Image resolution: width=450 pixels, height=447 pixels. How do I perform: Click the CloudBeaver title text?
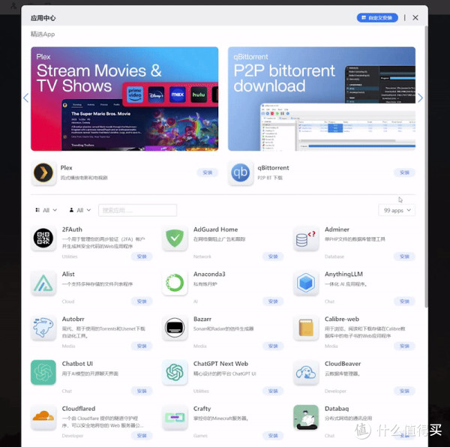(x=343, y=364)
